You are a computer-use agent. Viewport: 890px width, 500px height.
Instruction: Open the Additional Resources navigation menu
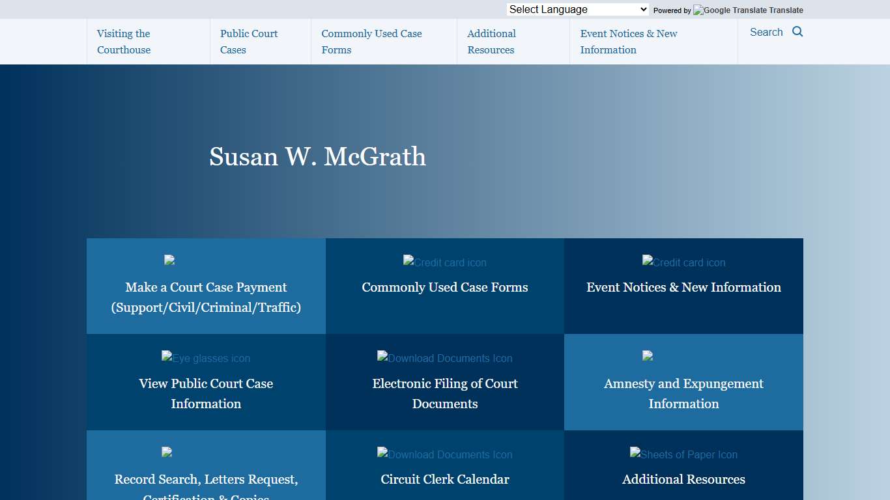491,41
